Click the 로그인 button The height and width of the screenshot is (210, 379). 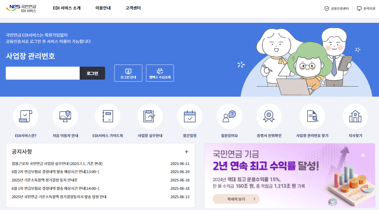(x=92, y=73)
